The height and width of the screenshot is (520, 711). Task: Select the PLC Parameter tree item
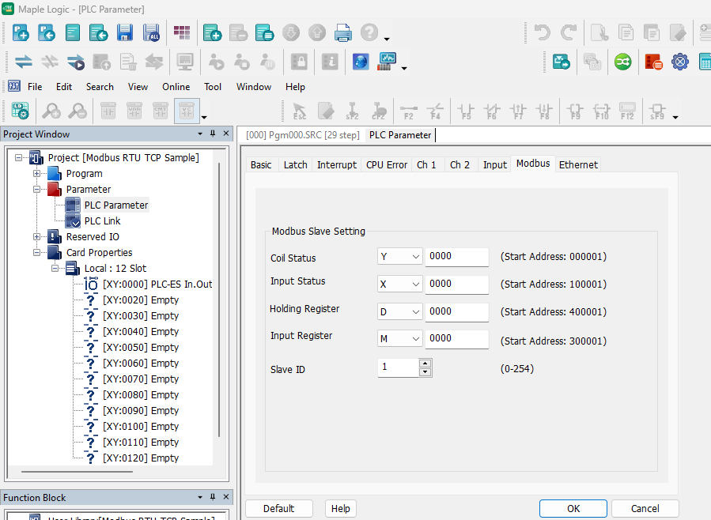(116, 205)
